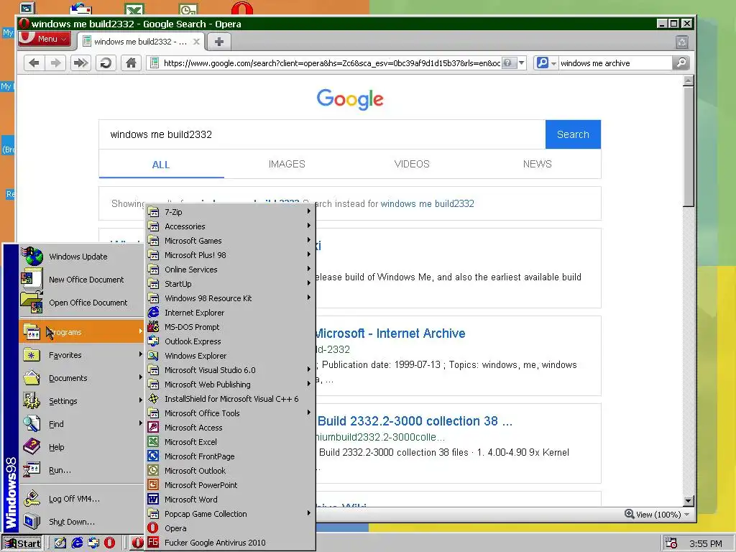
Task: Go back with Opera's Back arrow
Action: (34, 63)
